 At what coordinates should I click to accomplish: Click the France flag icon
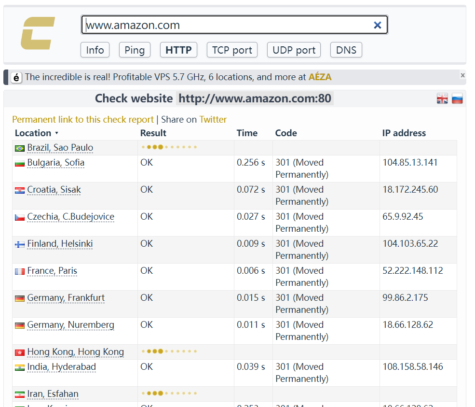pos(20,271)
